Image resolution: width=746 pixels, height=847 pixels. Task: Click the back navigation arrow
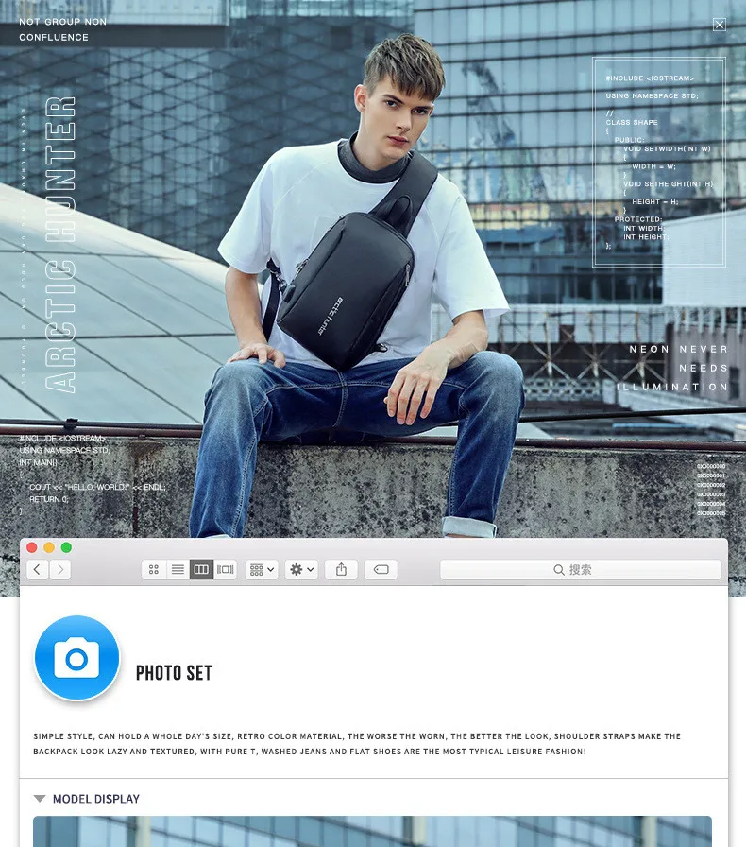tap(37, 569)
